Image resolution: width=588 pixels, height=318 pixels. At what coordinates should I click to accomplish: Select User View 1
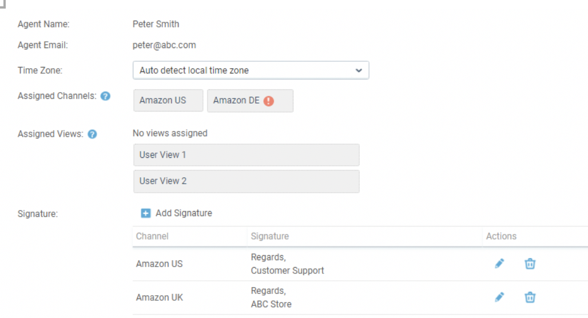coord(247,155)
